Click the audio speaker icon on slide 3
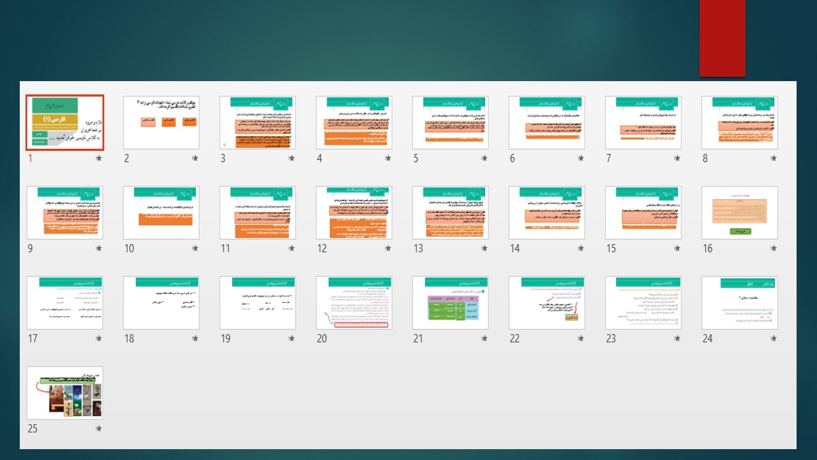The width and height of the screenshot is (817, 460). pyautogui.click(x=224, y=144)
